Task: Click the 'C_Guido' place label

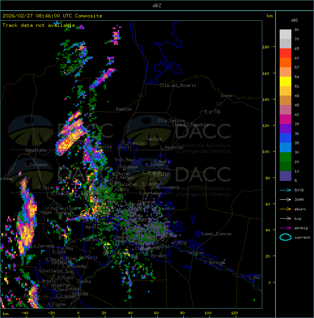Action: pyautogui.click(x=46, y=188)
